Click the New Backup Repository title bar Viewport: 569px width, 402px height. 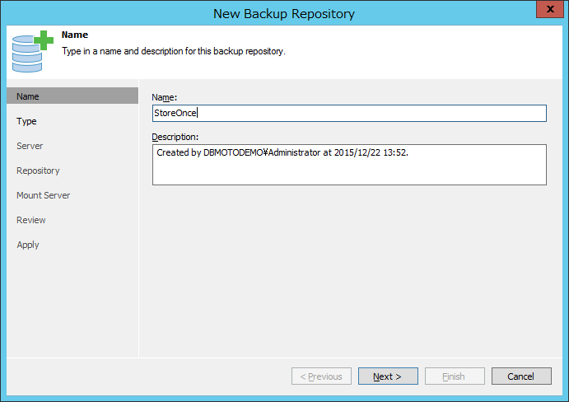(284, 13)
